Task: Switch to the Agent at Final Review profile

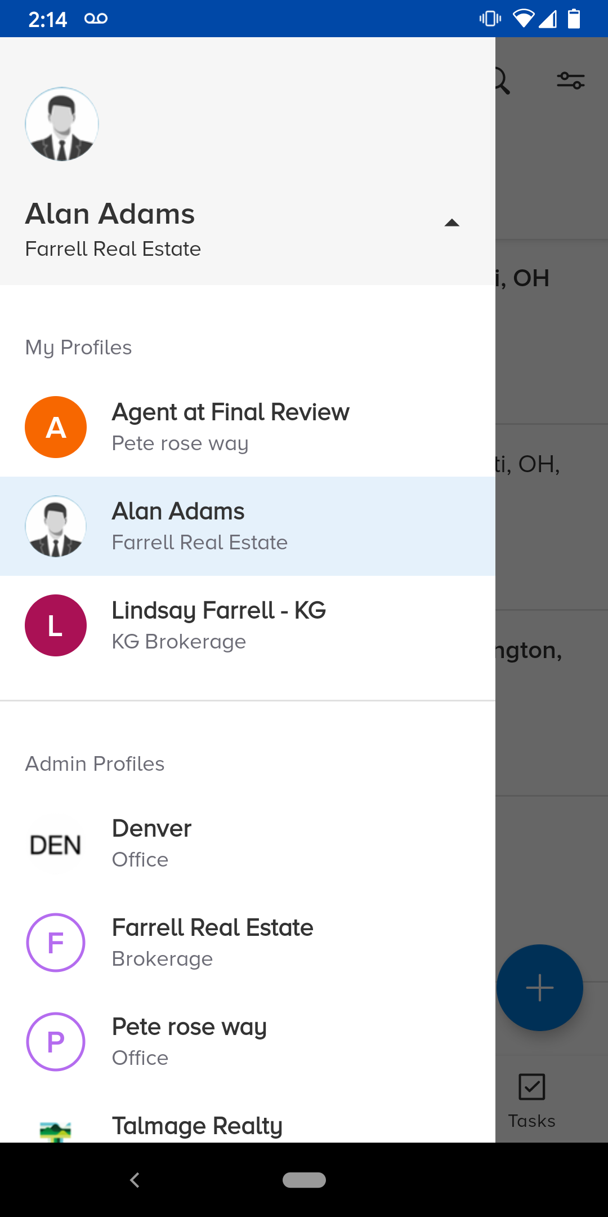Action: click(x=248, y=427)
